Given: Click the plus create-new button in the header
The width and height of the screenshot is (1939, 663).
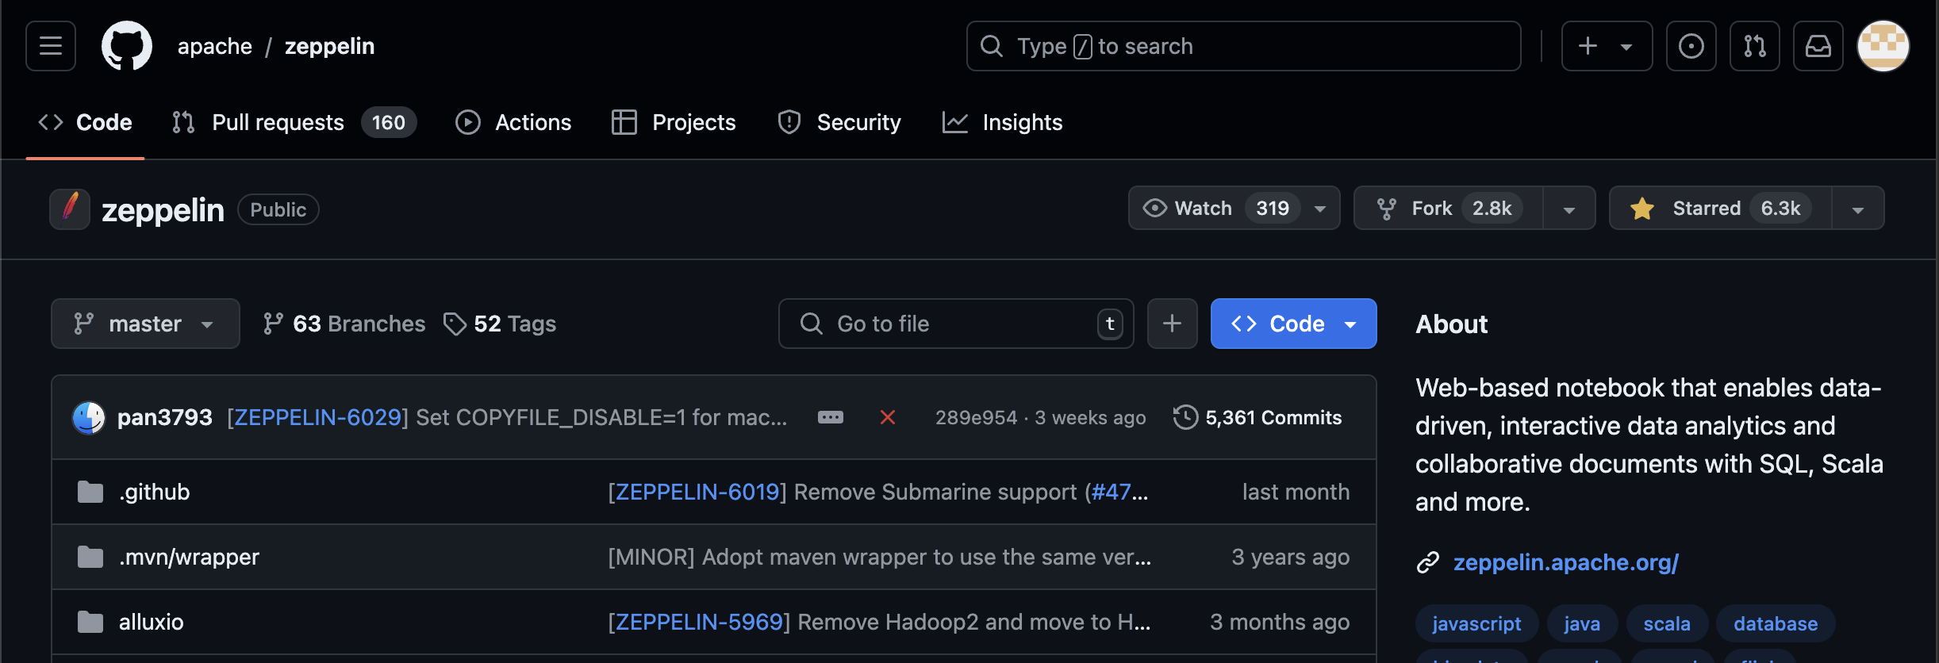Looking at the screenshot, I should [1607, 46].
